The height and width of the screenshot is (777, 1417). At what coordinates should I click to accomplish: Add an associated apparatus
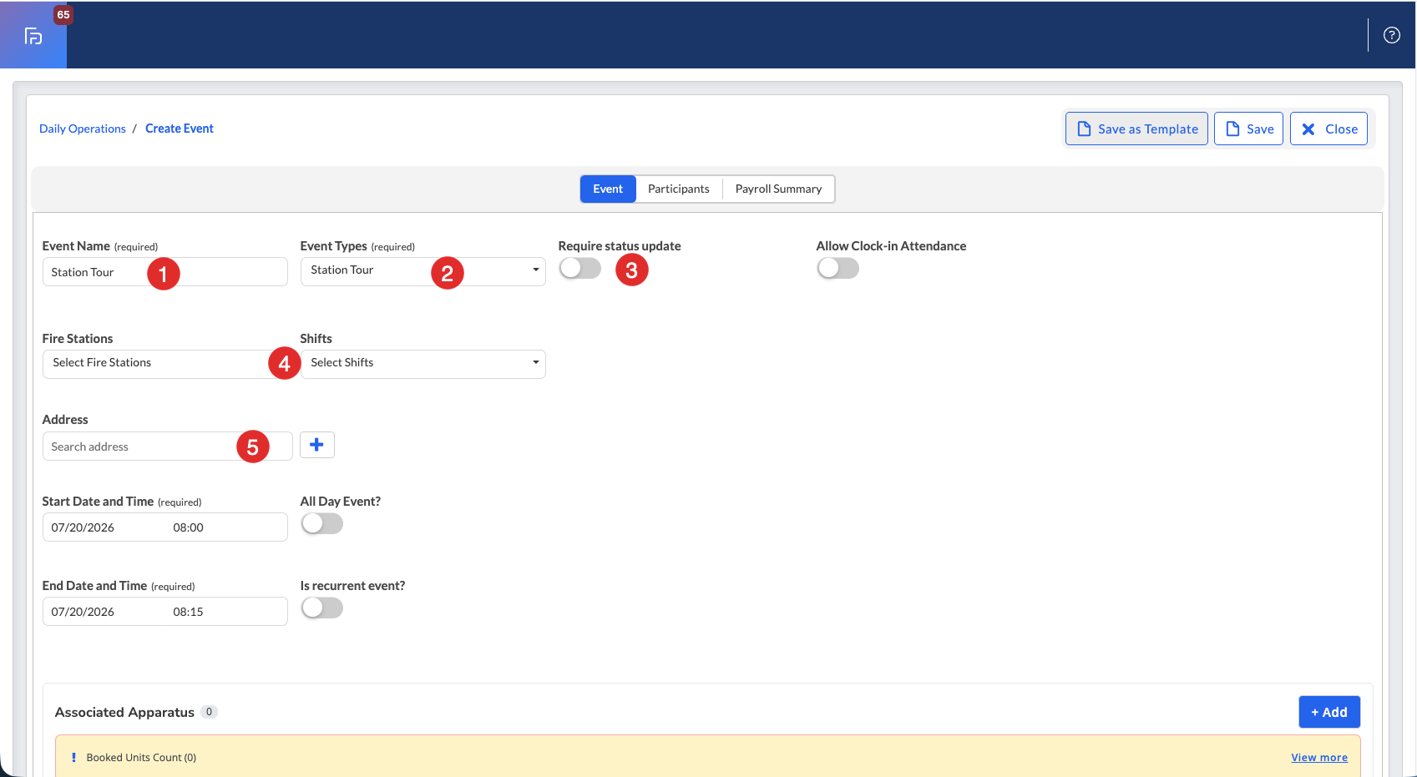[1329, 712]
